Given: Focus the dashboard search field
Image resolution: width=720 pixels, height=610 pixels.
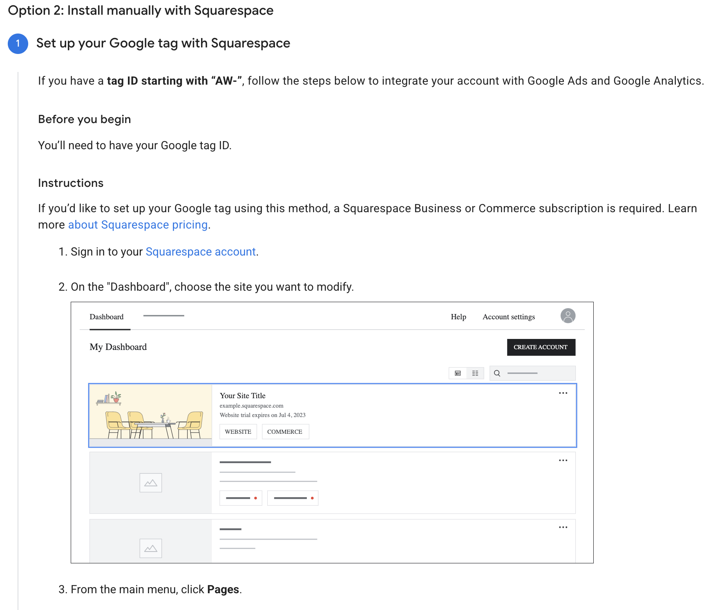Looking at the screenshot, I should (x=533, y=373).
